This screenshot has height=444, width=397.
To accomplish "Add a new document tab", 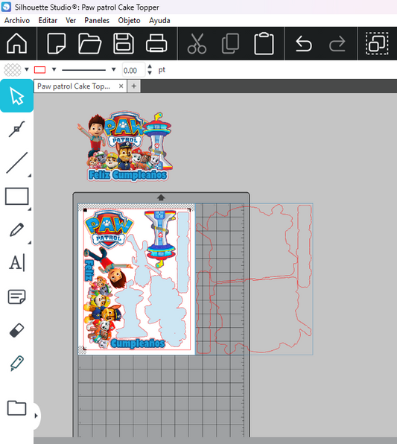I will (134, 86).
